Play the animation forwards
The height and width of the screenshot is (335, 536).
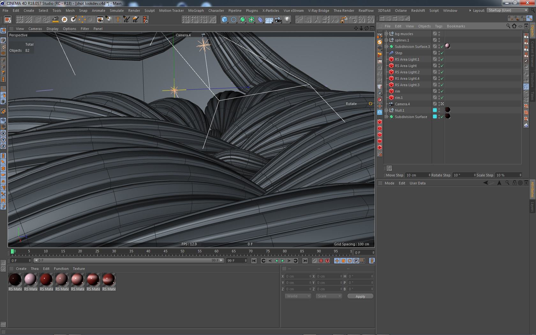point(283,261)
